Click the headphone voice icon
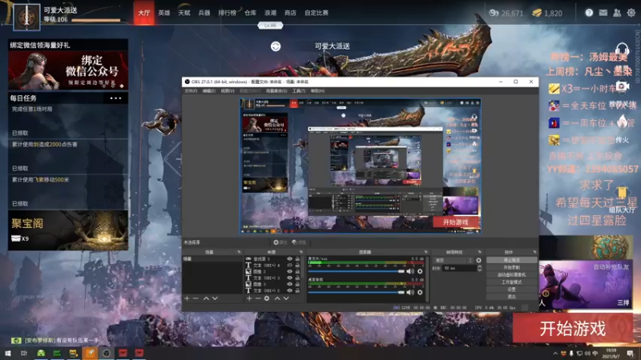641x360 pixels. 622,50
